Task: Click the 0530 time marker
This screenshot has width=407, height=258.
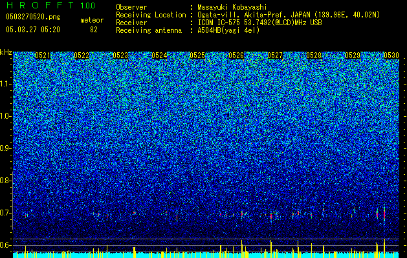Action: pos(391,55)
